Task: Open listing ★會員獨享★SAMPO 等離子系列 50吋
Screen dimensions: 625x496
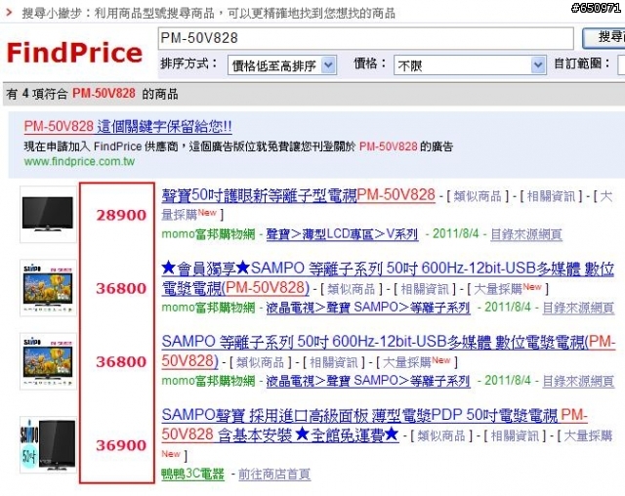Action: click(x=388, y=278)
